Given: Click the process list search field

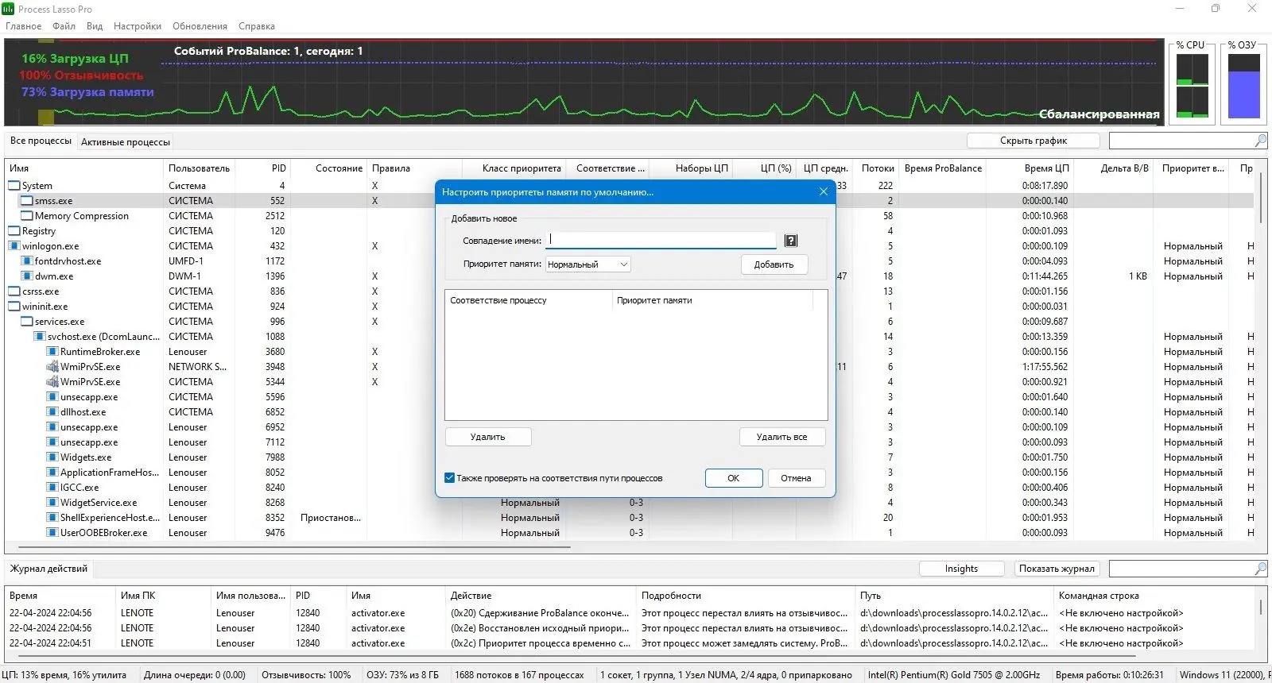Looking at the screenshot, I should coord(1181,141).
